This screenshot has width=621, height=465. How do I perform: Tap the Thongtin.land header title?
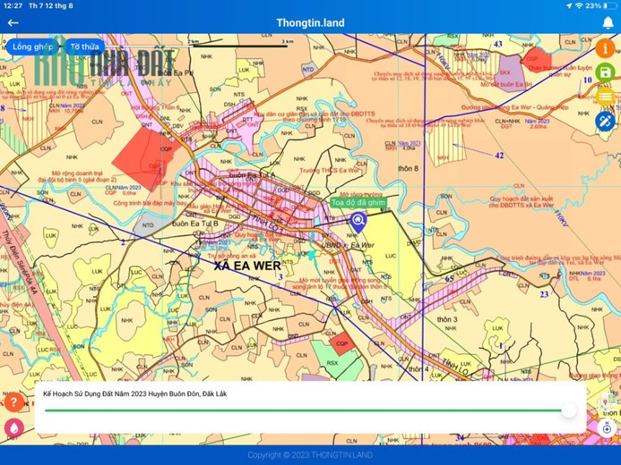[x=310, y=23]
